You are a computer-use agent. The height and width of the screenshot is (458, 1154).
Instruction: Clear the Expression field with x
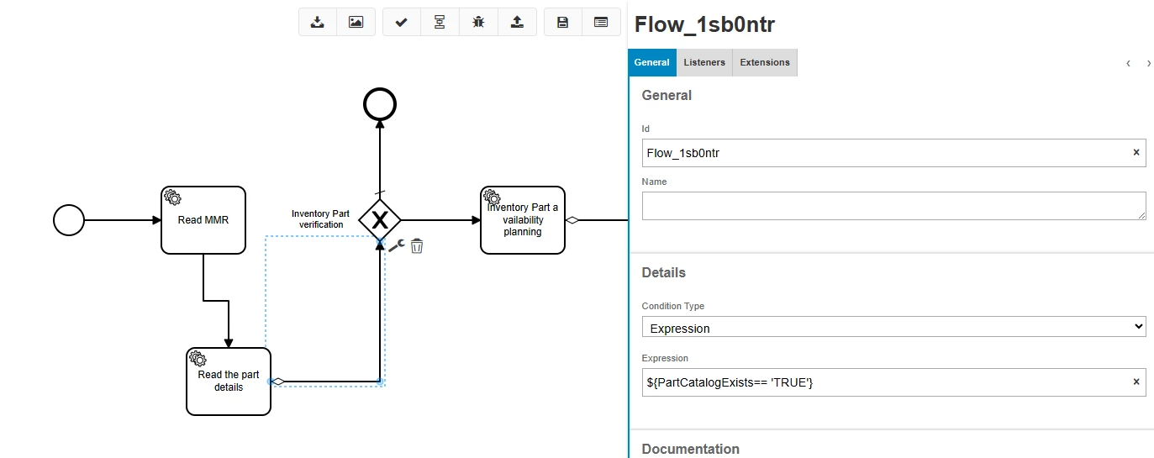pyautogui.click(x=1136, y=382)
